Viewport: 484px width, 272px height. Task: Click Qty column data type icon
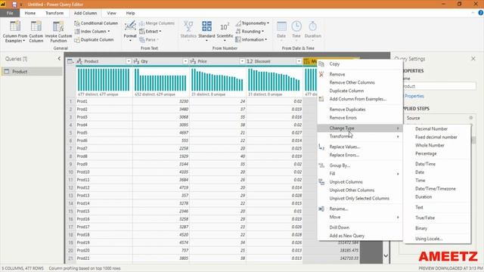click(x=136, y=61)
